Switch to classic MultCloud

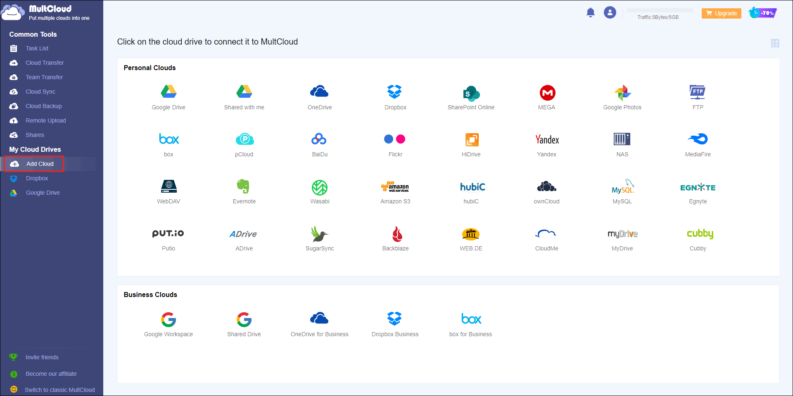(59, 390)
